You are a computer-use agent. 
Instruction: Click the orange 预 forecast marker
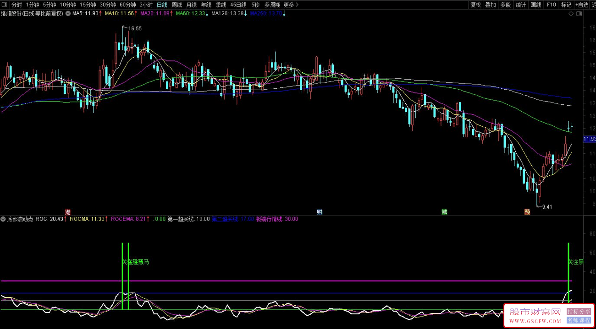click(x=528, y=212)
